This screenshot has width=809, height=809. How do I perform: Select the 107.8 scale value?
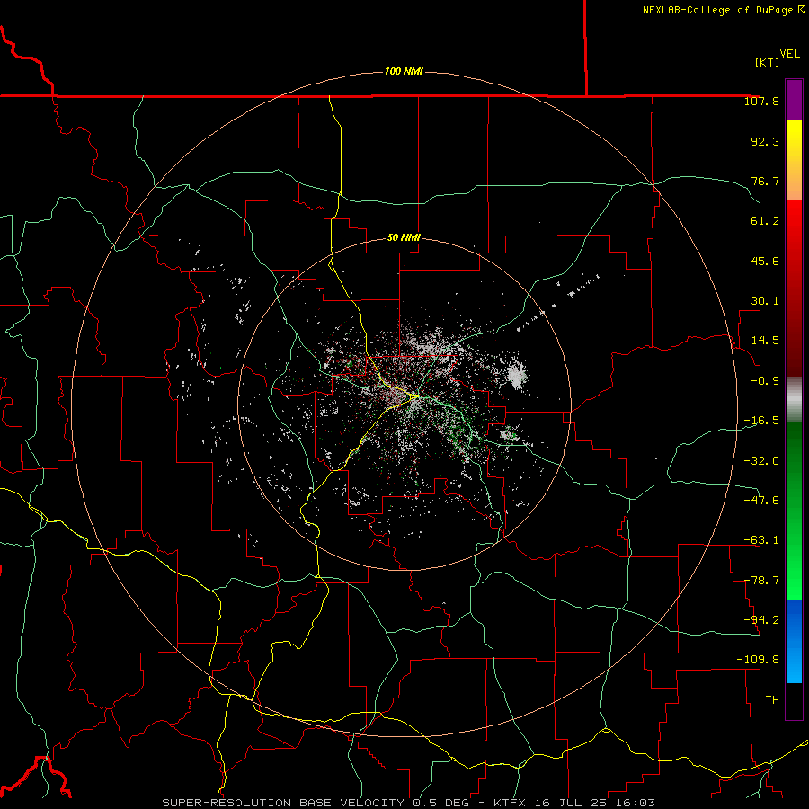coord(761,101)
